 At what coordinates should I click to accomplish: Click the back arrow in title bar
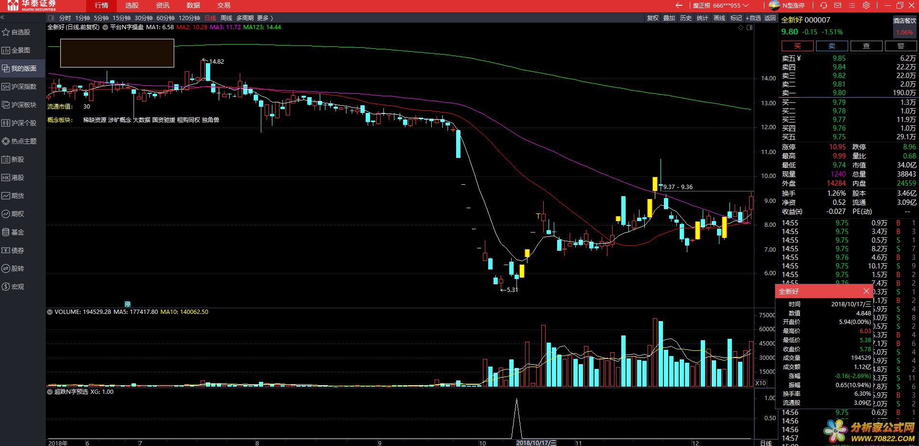tap(679, 5)
